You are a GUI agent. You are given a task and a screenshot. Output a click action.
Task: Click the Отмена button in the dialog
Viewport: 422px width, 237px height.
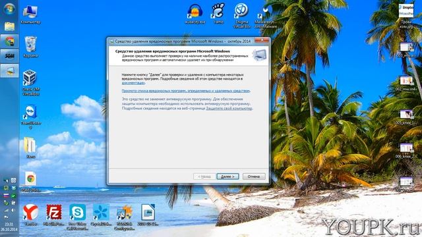tap(254, 176)
